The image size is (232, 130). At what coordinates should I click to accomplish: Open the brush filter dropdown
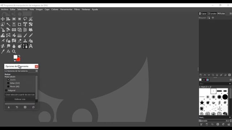pyautogui.click(x=230, y=84)
